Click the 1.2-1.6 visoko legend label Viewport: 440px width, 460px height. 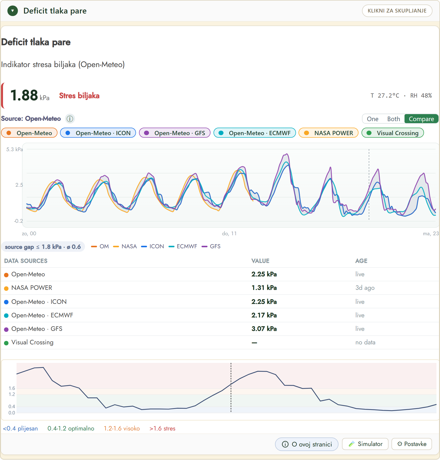pyautogui.click(x=122, y=428)
